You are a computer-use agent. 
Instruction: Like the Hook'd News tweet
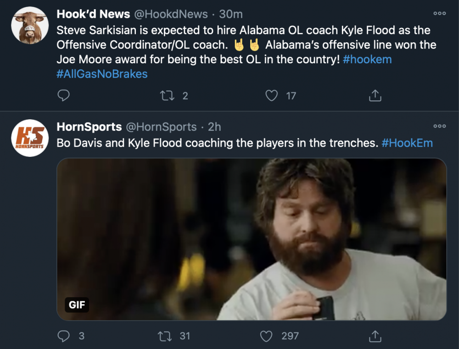click(x=272, y=95)
